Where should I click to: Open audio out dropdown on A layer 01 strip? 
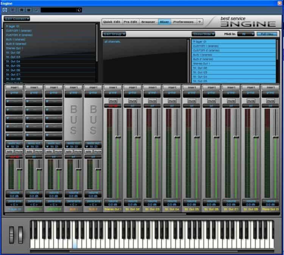pos(14,146)
